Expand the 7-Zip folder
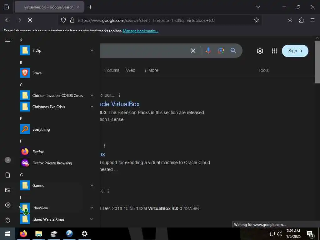This screenshot has width=320, height=240. (x=57, y=50)
